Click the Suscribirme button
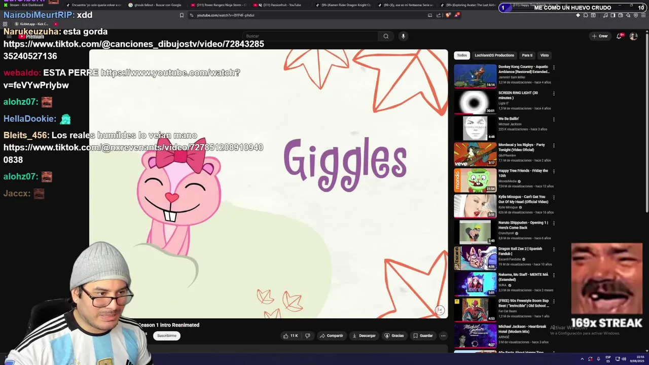Viewport: 649px width, 365px height. point(167,336)
